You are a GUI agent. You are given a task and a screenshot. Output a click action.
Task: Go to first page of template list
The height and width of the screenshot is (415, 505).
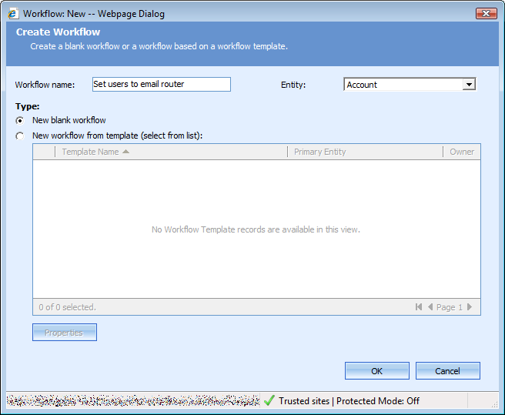419,307
